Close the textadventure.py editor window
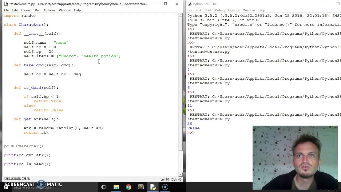Screen dimensions: 341x192 click(x=177, y=4)
